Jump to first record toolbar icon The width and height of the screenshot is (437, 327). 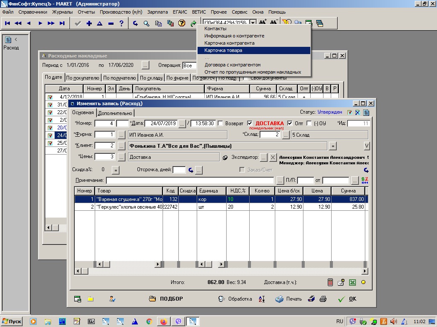pos(8,23)
